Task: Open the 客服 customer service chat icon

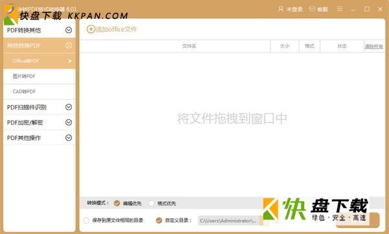Action: click(x=312, y=9)
